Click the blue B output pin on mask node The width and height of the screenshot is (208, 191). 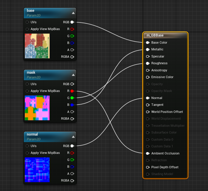point(72,105)
